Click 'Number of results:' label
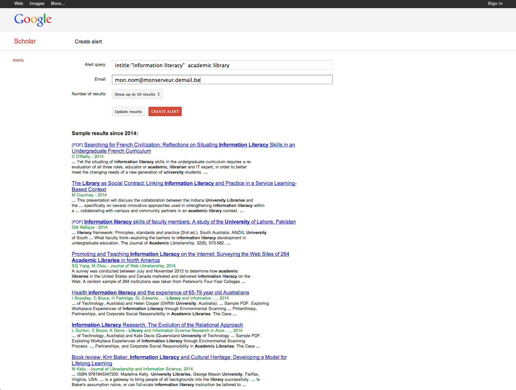The width and height of the screenshot is (516, 390). 89,94
